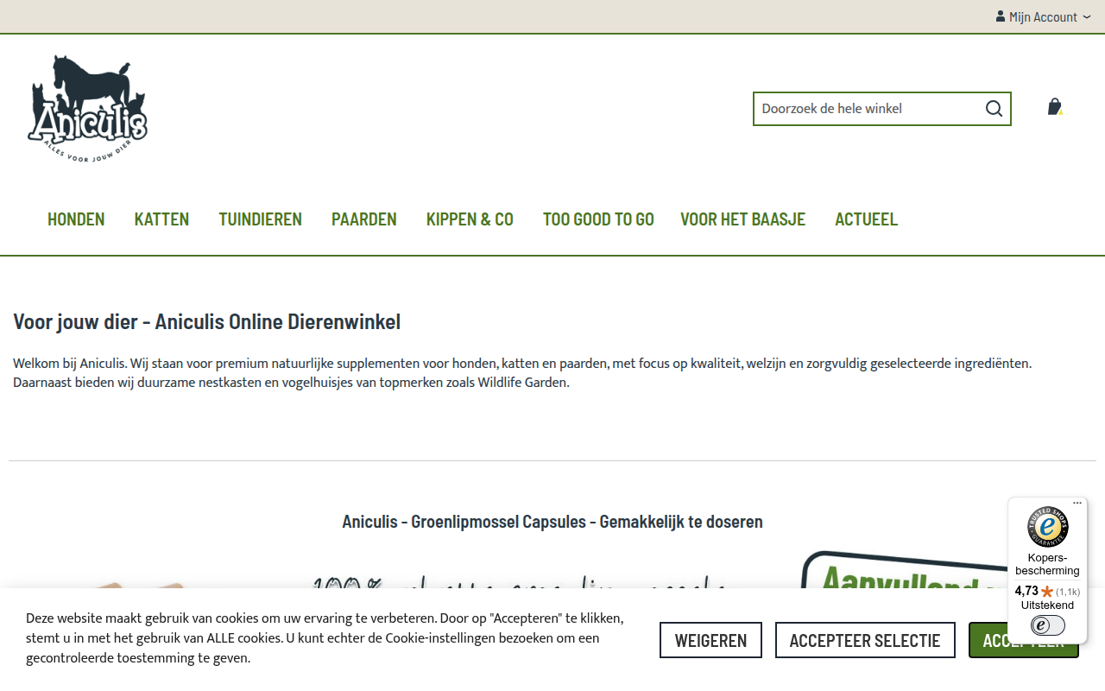The height and width of the screenshot is (691, 1105).
Task: Decline cookies with the Weigeren button
Action: 710,640
